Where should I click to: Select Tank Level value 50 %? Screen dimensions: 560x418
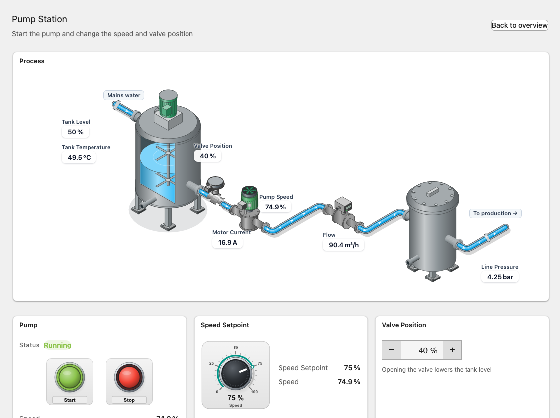tap(76, 132)
